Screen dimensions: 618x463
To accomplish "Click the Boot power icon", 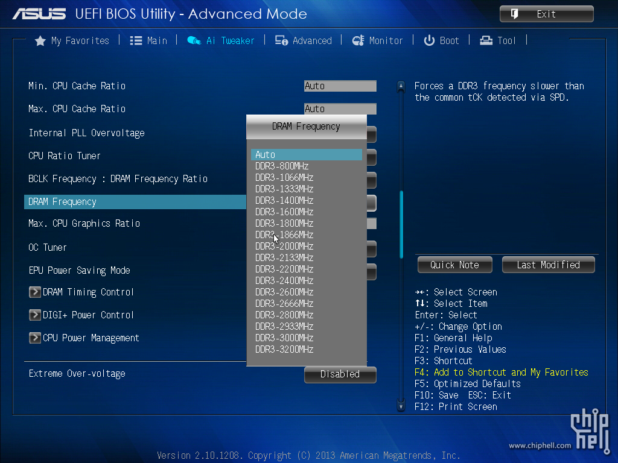I will [x=429, y=40].
